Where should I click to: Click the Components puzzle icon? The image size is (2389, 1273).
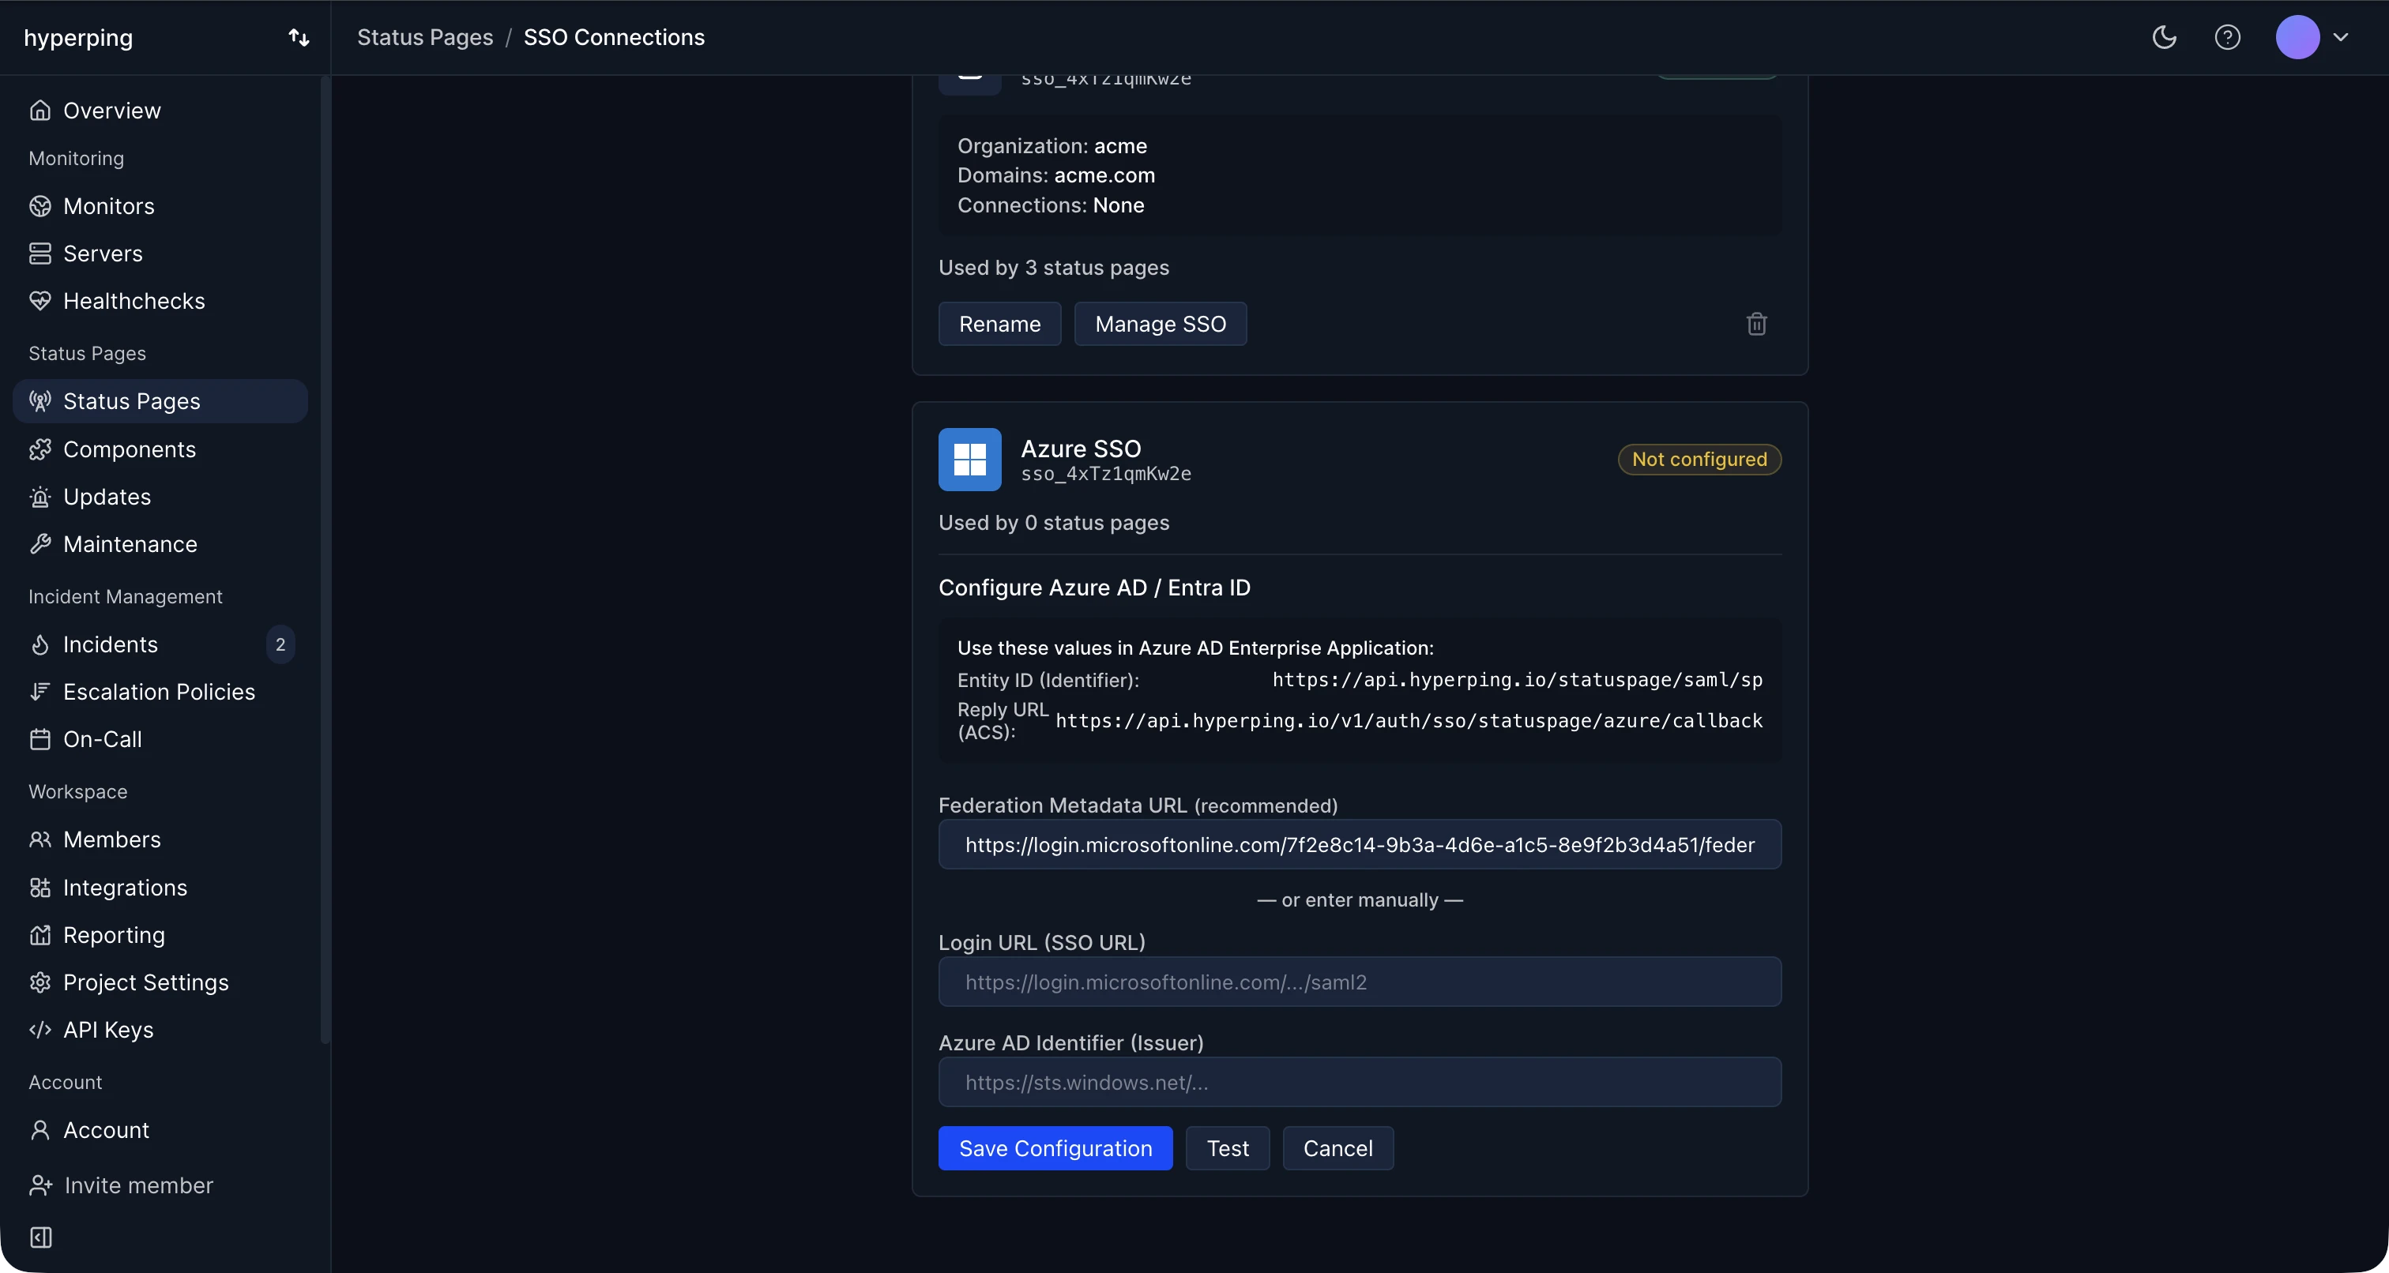tap(40, 449)
